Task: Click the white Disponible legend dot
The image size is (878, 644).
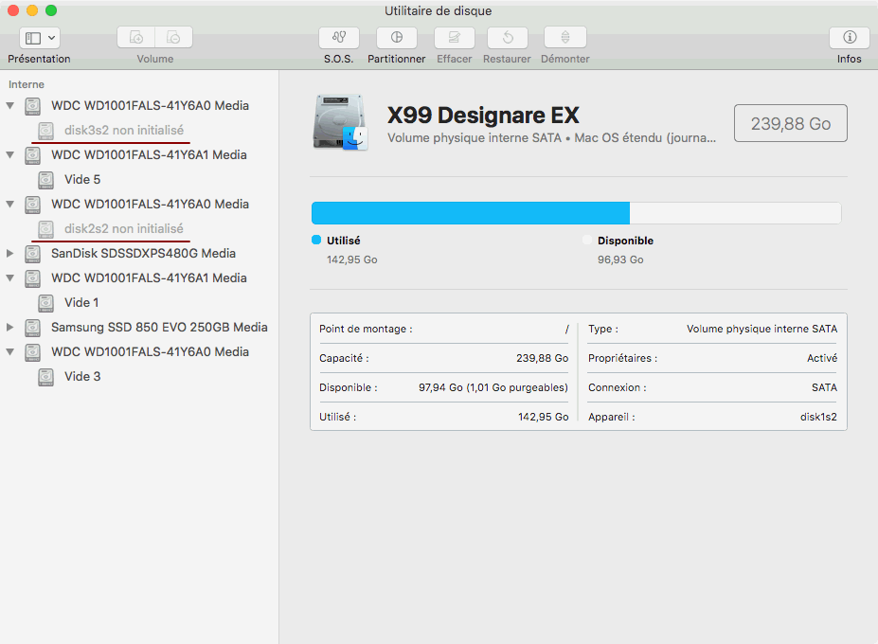Action: [x=587, y=240]
